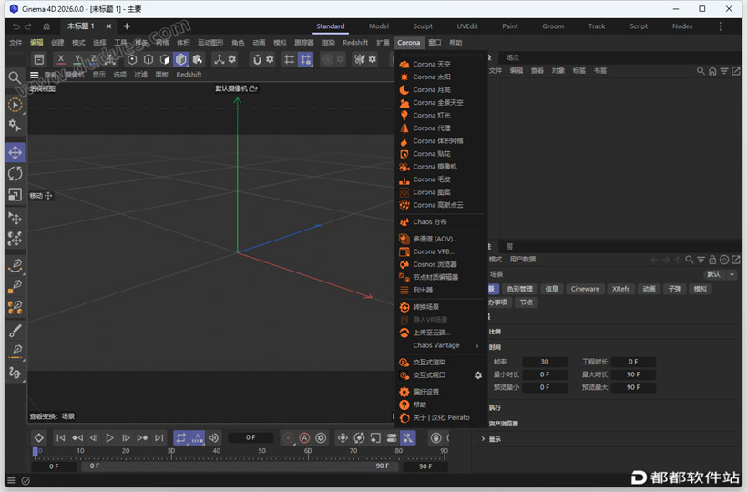Click the timeline playhead at frame 0
This screenshot has height=492, width=747.
[x=35, y=452]
